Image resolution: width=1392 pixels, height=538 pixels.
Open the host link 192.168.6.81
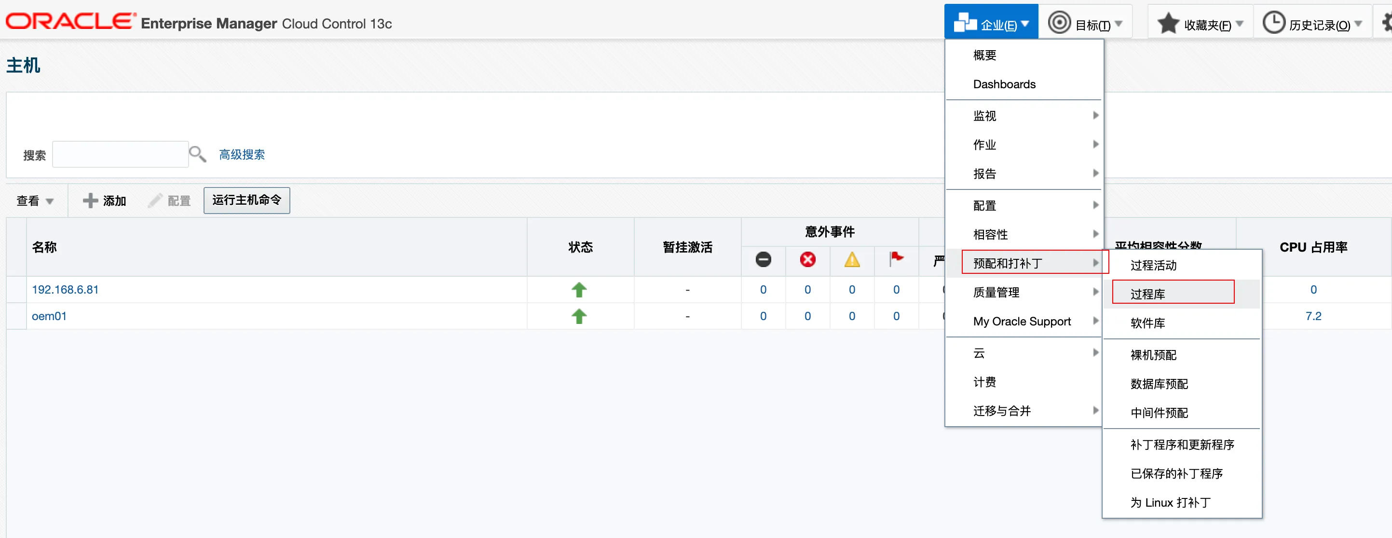[65, 290]
